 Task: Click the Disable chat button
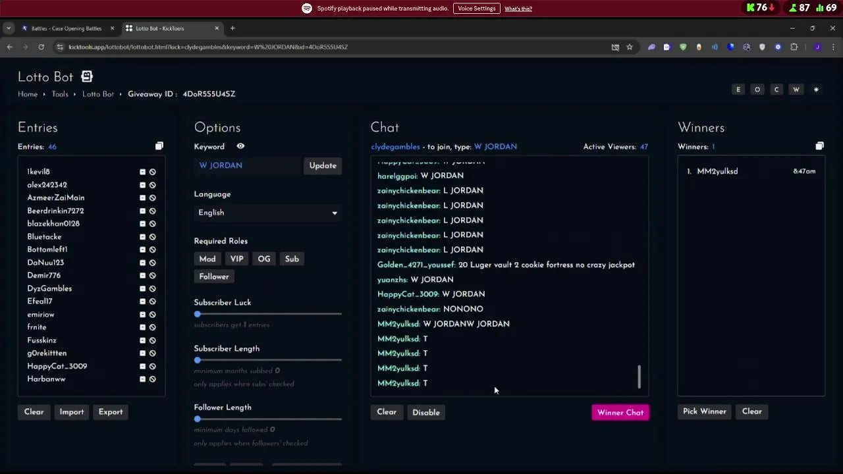[426, 413]
